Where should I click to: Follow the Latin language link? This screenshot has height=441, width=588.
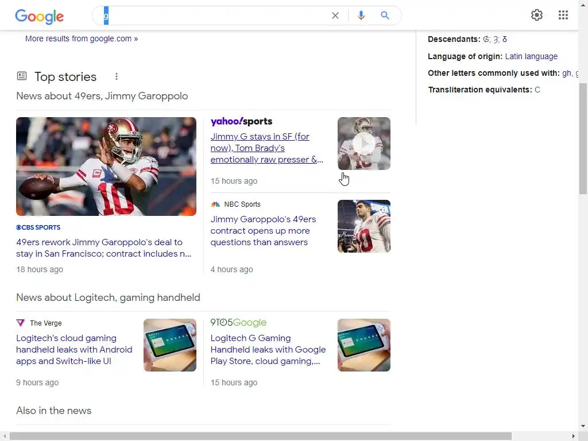[531, 56]
